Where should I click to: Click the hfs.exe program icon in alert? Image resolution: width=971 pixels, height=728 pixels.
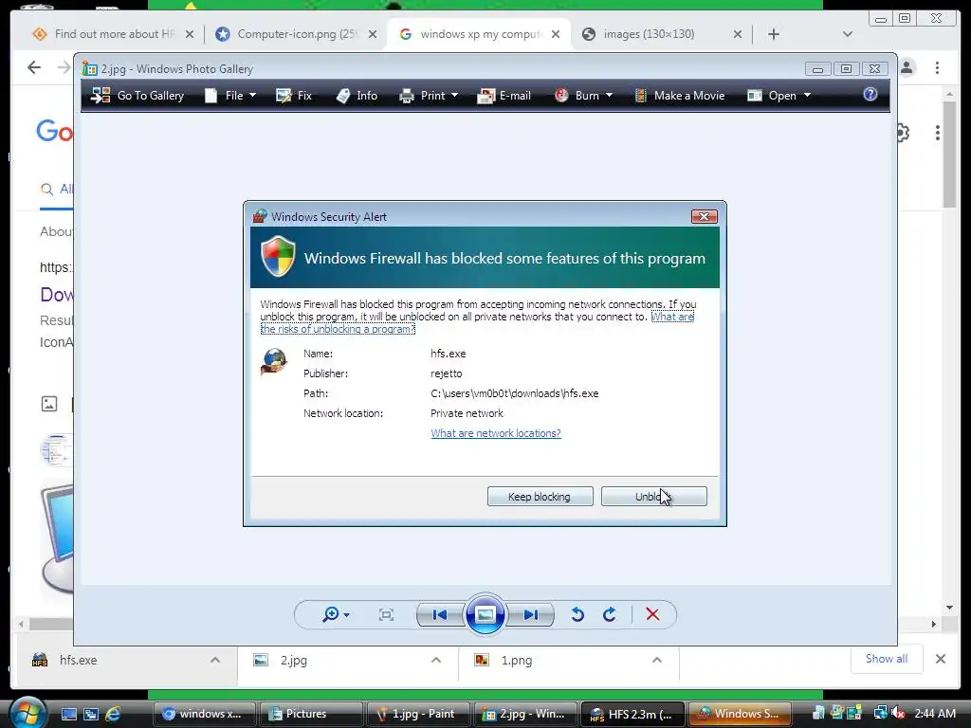274,361
